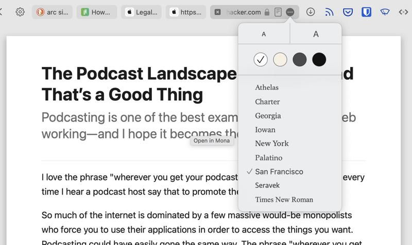
Task: Open the Bitwarden extension icon
Action: point(366,12)
